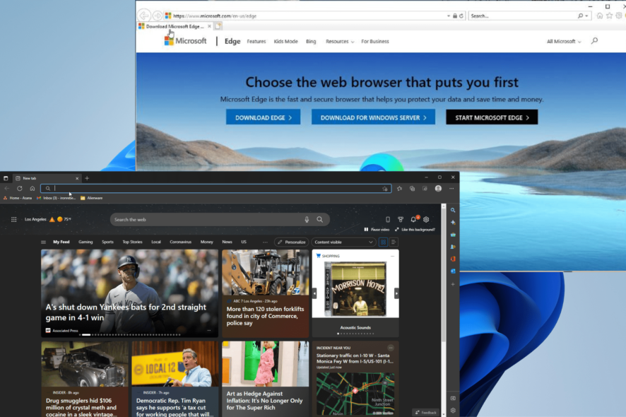This screenshot has width=626, height=417.
Task: Expand the All Microsoft dropdown
Action: pyautogui.click(x=564, y=42)
